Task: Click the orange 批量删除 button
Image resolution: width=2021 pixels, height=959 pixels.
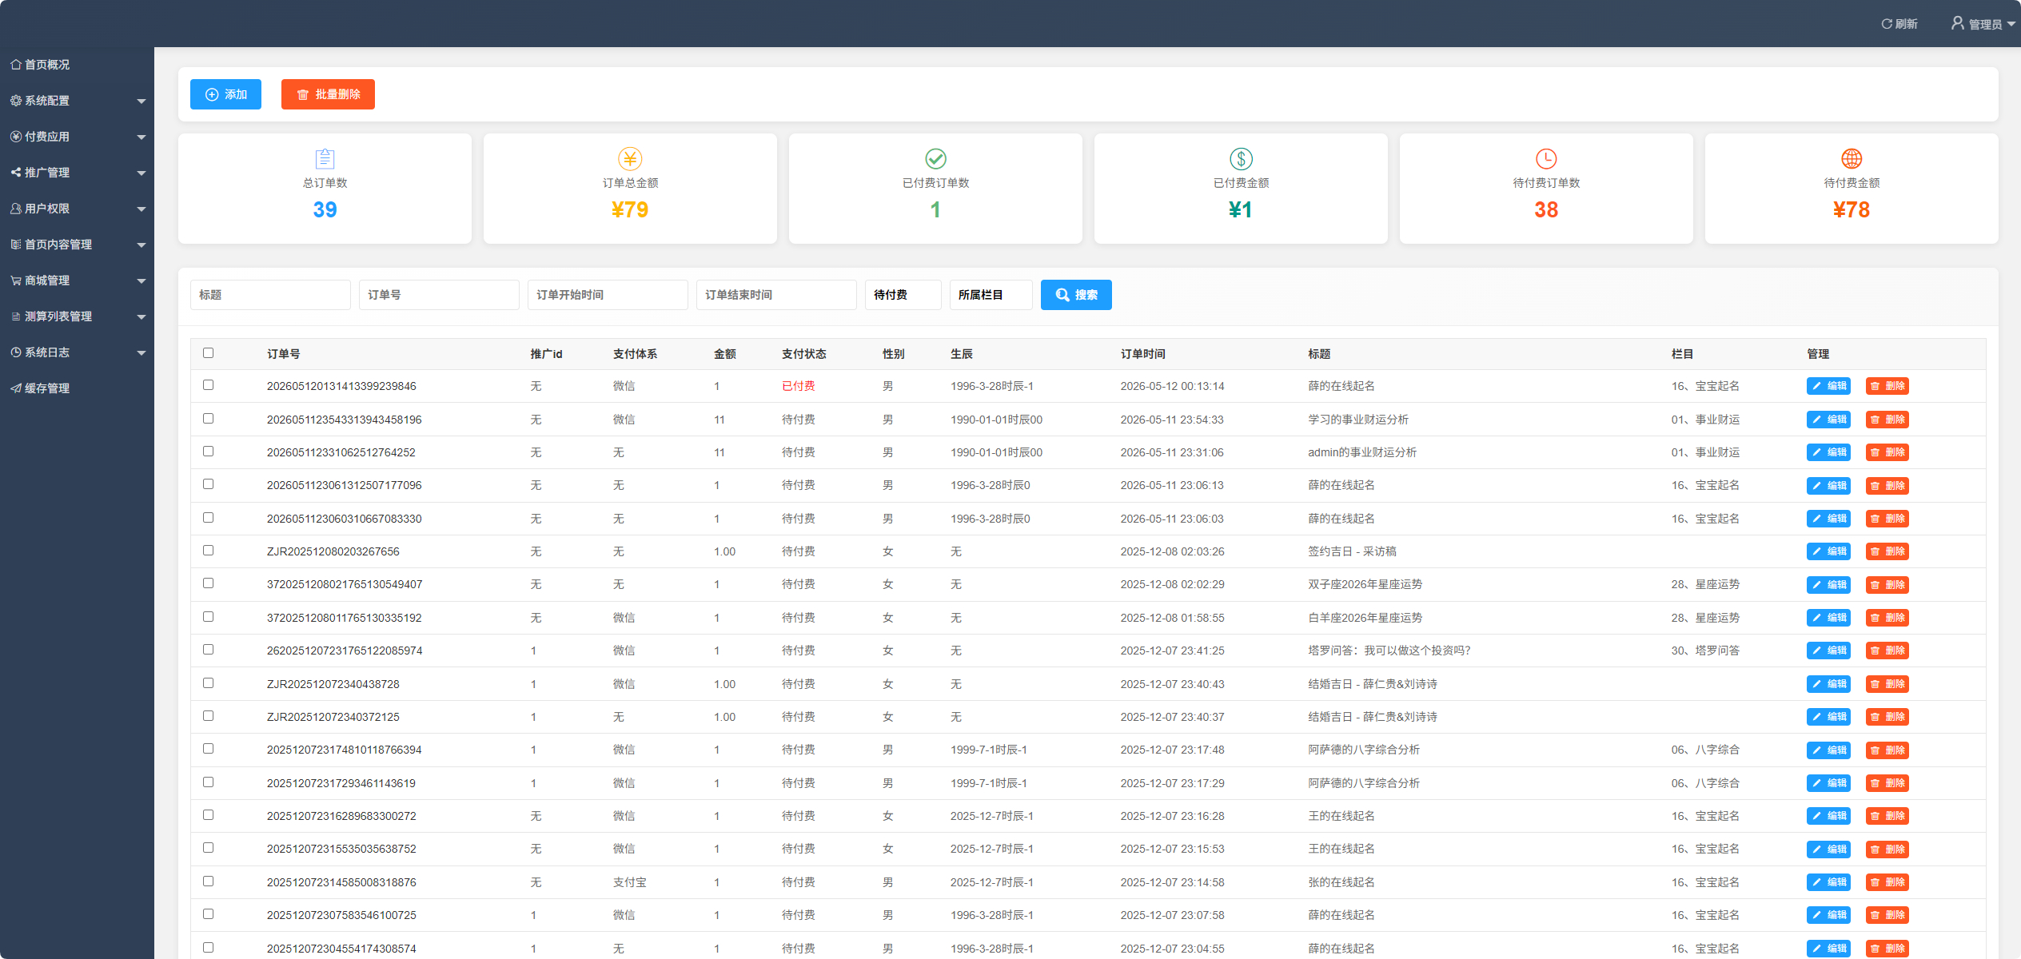Action: click(328, 94)
